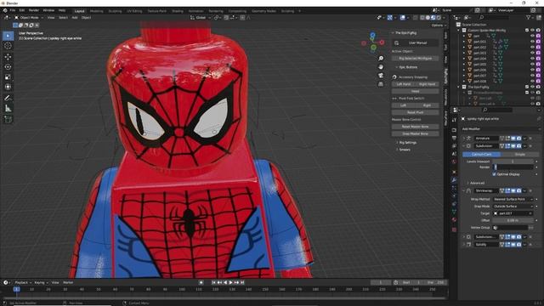The width and height of the screenshot is (544, 306).
Task: Expand the Armature modifier panel
Action: [464, 138]
